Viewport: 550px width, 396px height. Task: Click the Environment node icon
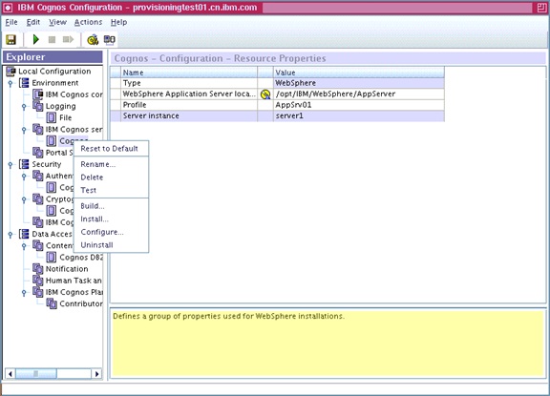click(24, 83)
